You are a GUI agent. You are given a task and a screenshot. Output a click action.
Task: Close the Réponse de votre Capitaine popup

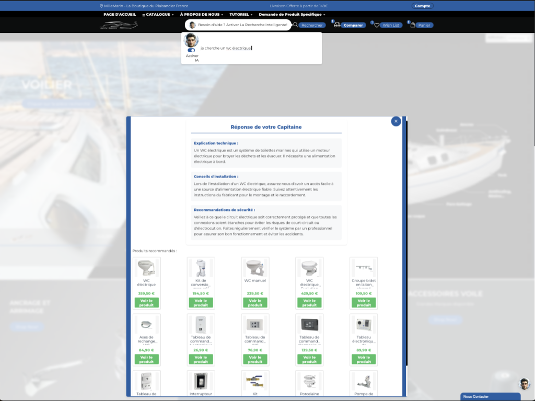tap(396, 121)
